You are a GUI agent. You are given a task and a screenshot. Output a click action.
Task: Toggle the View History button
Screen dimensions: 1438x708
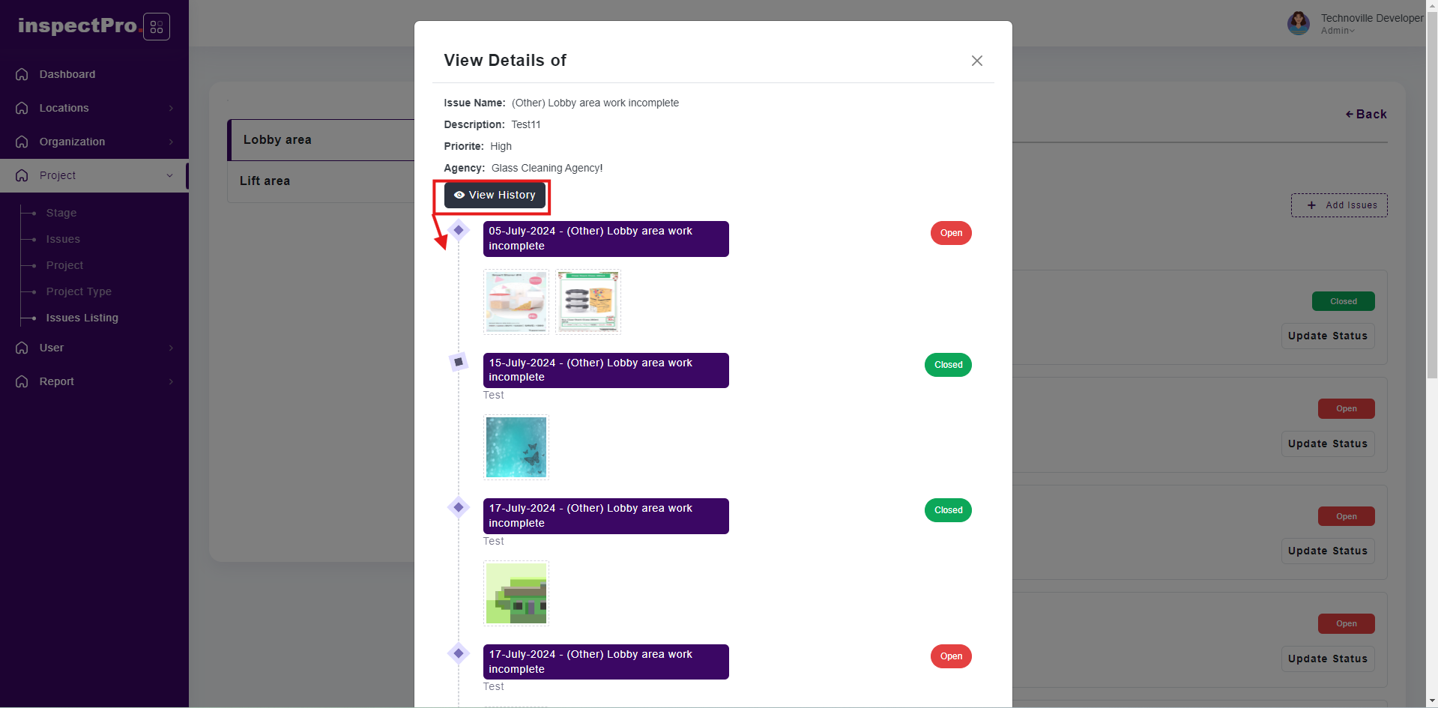495,195
